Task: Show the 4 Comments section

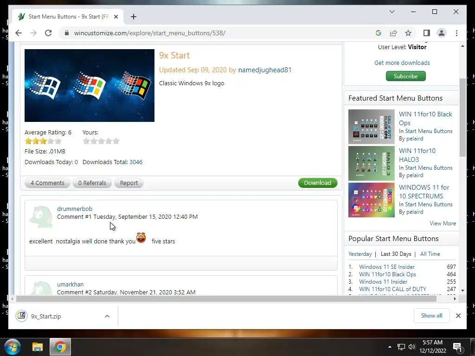Action: [x=48, y=183]
